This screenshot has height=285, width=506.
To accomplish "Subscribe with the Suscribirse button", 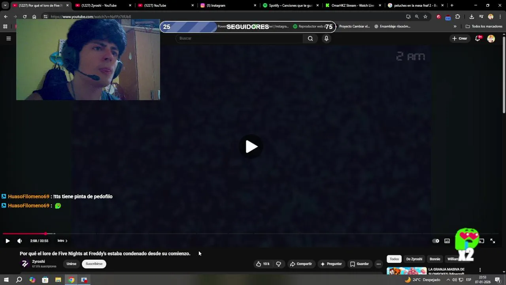I will click(94, 264).
